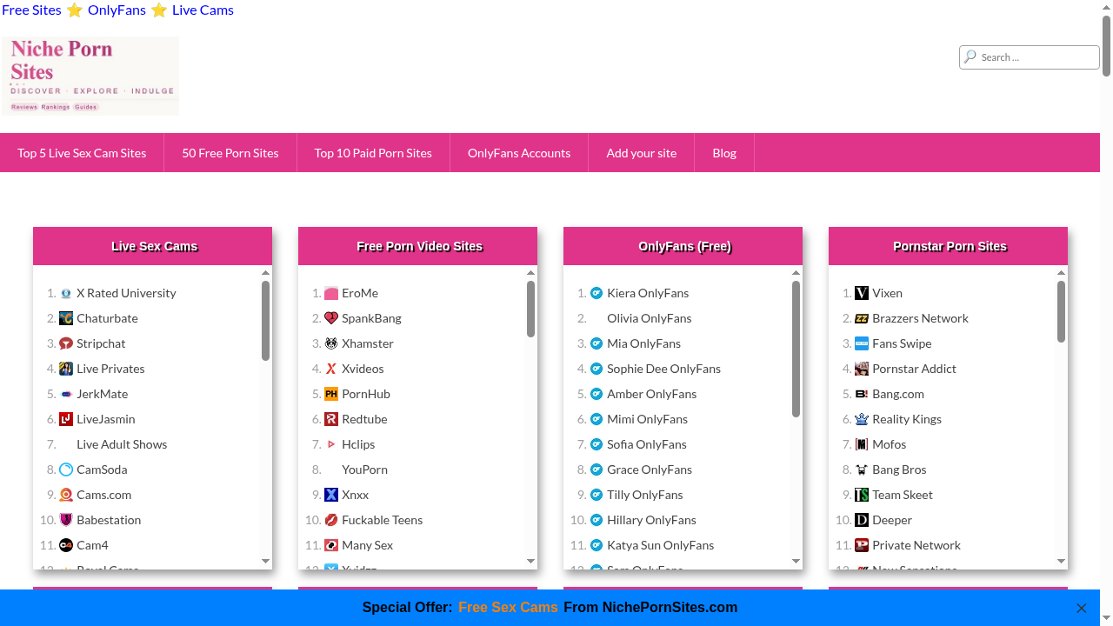The width and height of the screenshot is (1113, 626).
Task: Click the orange PH icon beside PornHub
Action: [331, 394]
